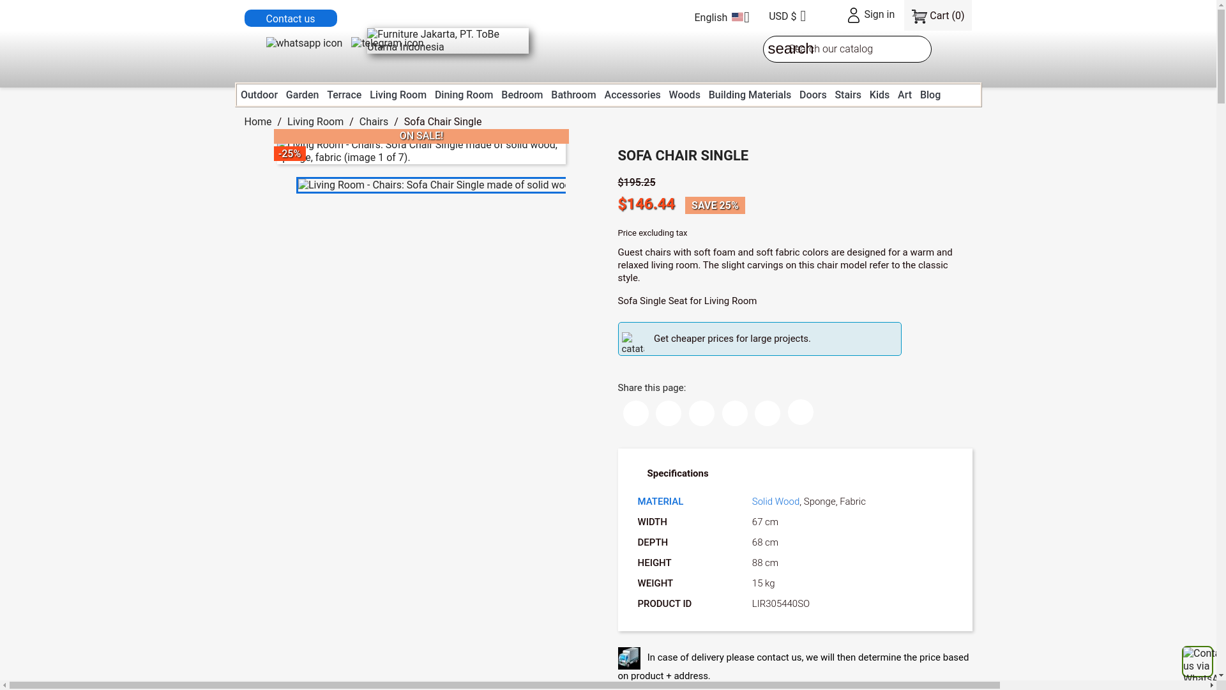Click the search catalog input field

click(x=856, y=49)
